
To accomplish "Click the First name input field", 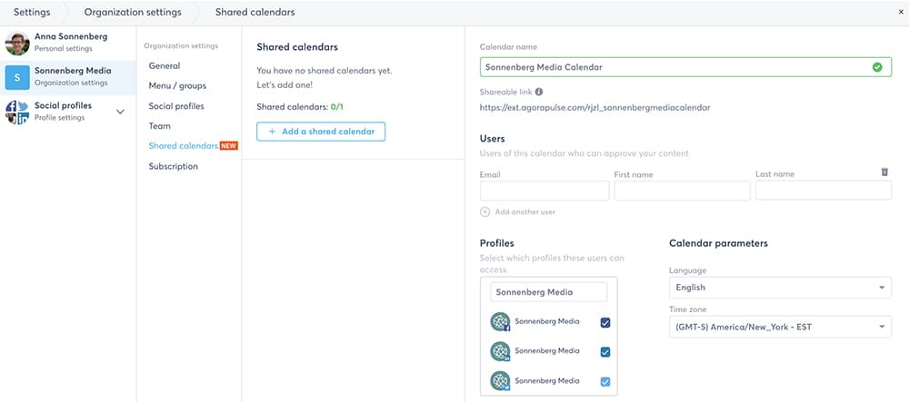I will [x=683, y=191].
